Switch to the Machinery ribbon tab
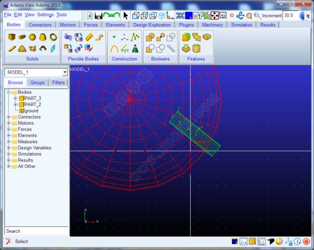314x250 pixels. [x=212, y=25]
